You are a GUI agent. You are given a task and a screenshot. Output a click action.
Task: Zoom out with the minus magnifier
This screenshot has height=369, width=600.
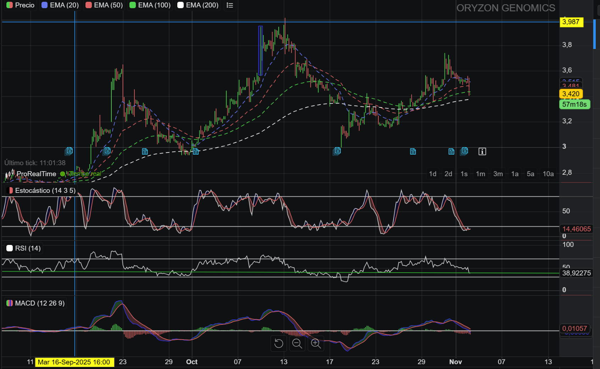click(297, 343)
